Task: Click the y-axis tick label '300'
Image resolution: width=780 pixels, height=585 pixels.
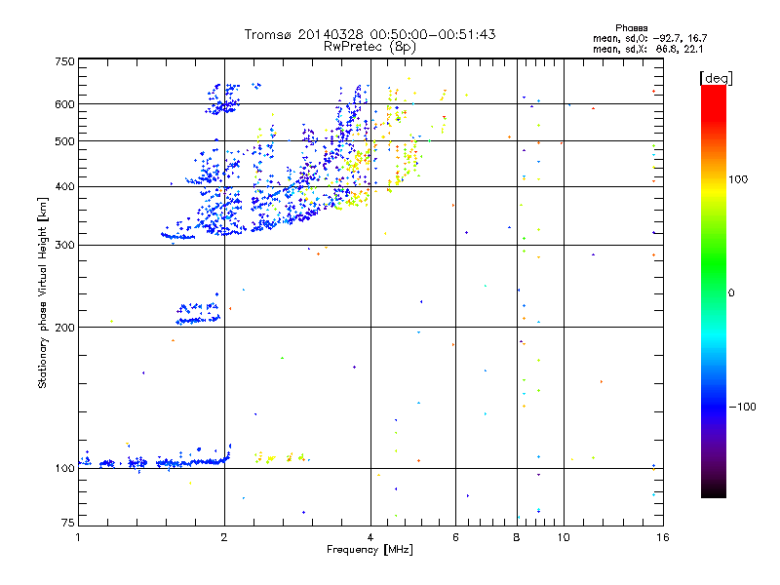Action: 64,246
